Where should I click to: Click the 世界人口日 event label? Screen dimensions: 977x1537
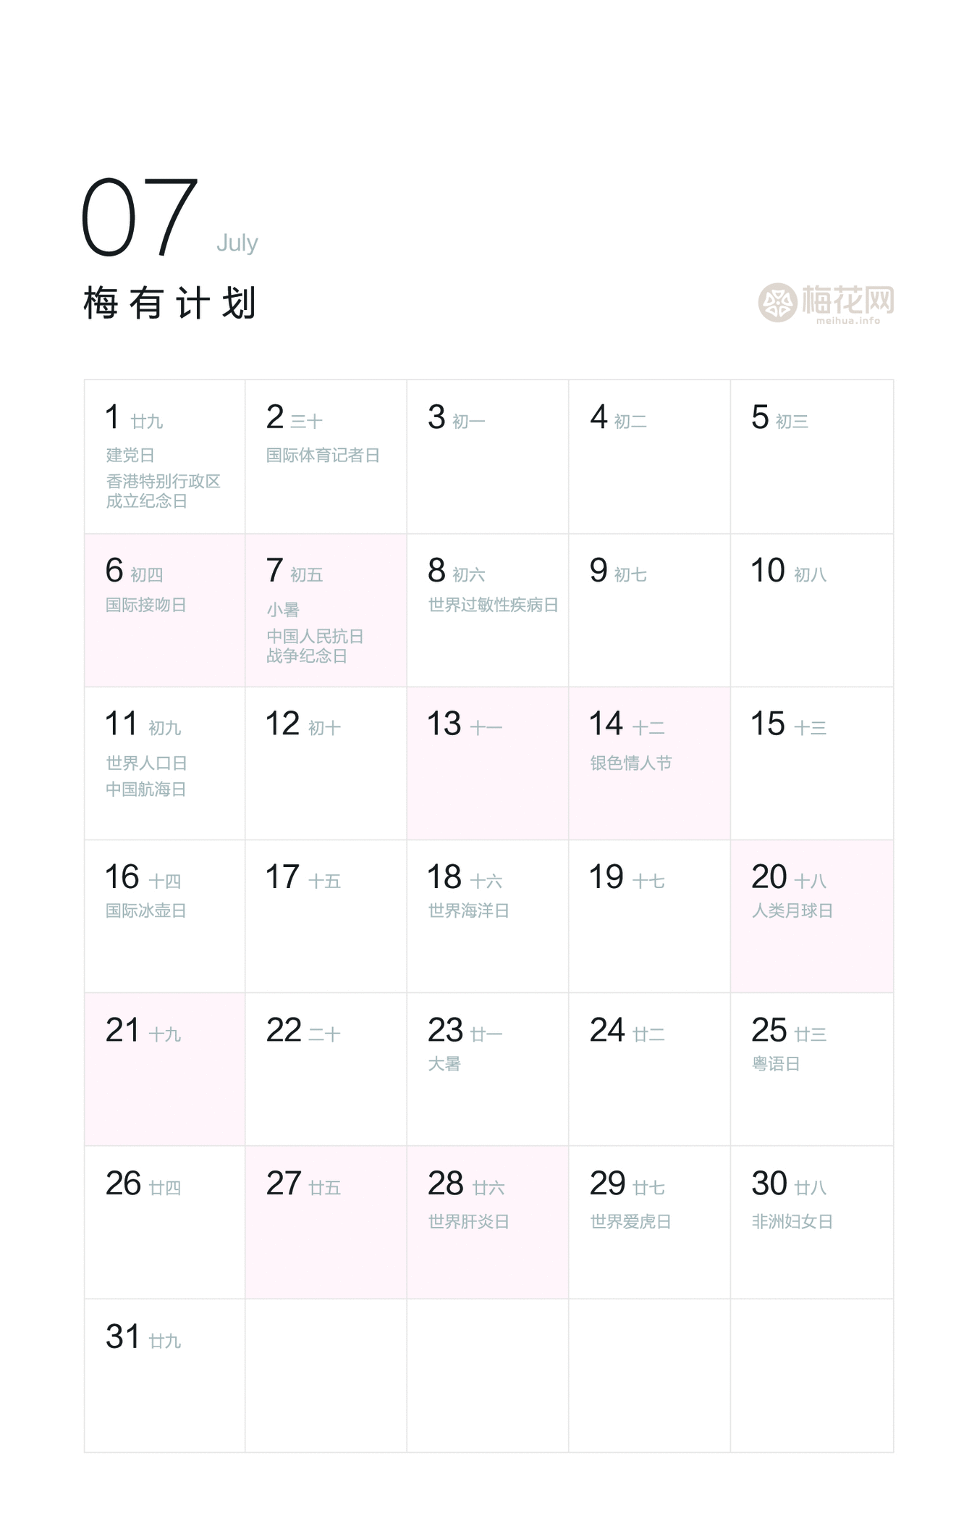click(146, 763)
